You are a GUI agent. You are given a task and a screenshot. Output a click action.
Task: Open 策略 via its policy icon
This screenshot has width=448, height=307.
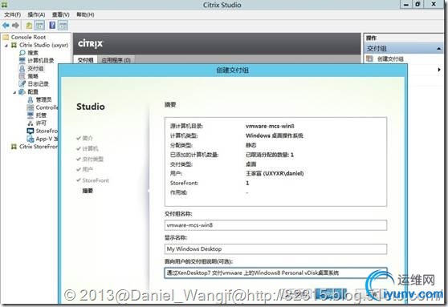[x=22, y=76]
